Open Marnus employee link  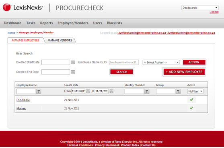(21, 109)
